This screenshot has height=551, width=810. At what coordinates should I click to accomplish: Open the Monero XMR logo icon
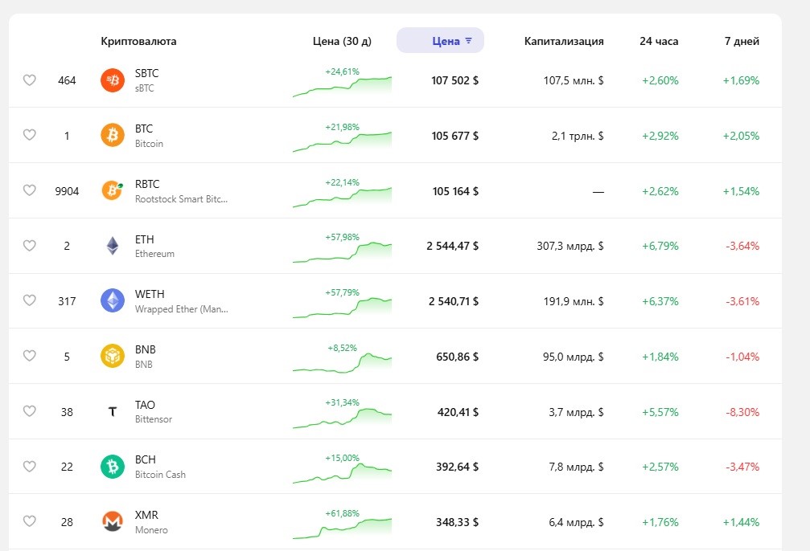tap(112, 522)
